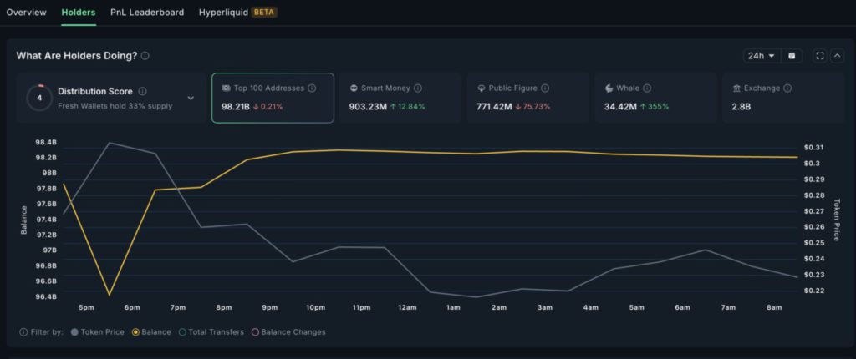Click the Exchange info icon
The image size is (856, 359).
[x=787, y=88]
